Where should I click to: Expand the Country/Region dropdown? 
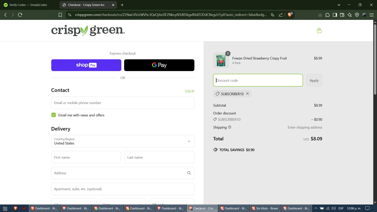(123, 141)
